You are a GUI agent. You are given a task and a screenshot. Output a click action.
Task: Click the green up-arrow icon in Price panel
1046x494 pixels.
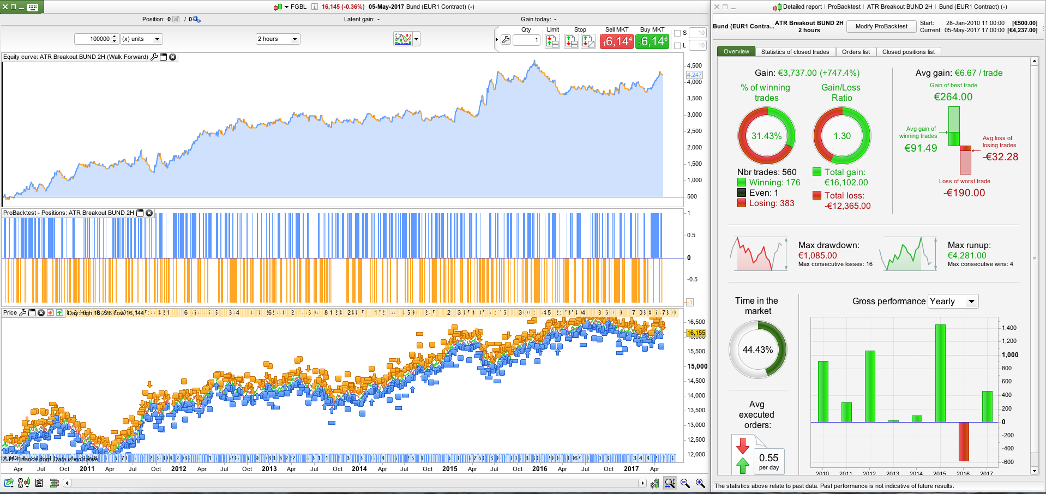click(59, 312)
